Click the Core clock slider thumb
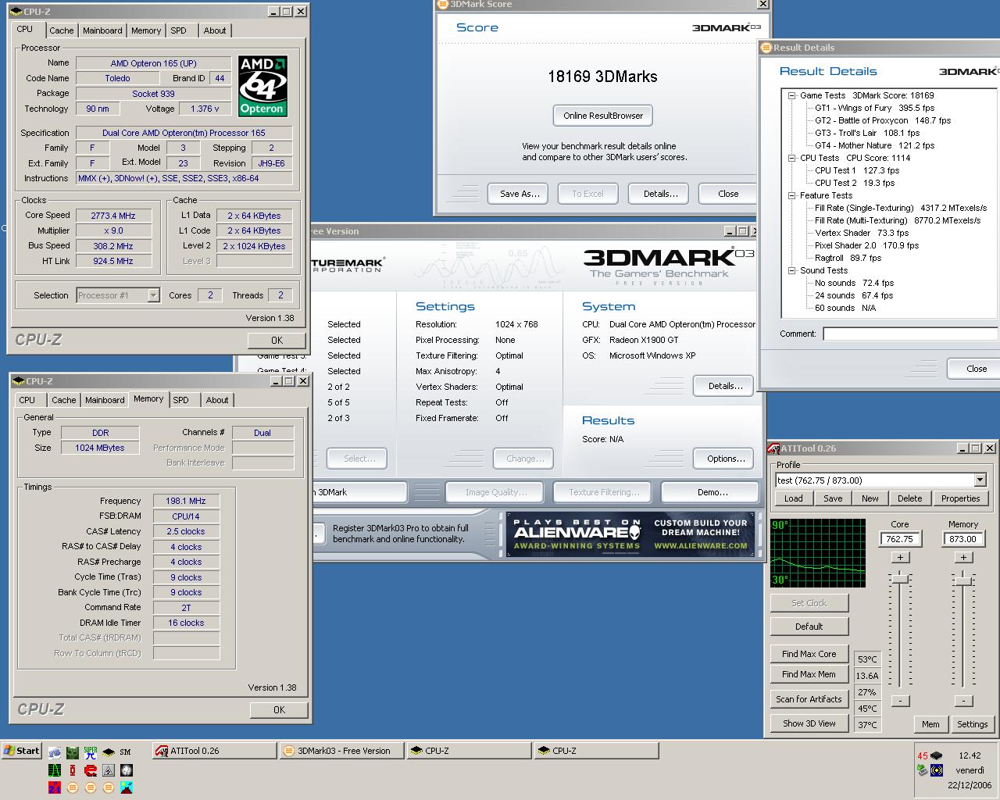 [x=901, y=578]
